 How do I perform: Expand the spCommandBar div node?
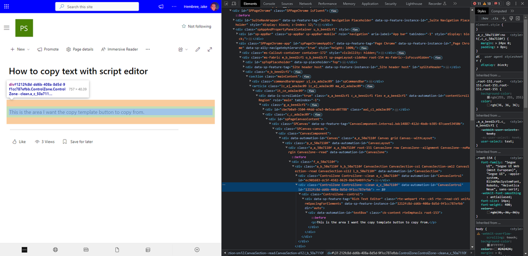(250, 81)
